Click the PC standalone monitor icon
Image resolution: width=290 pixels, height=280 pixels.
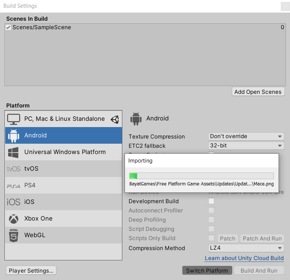pyautogui.click(x=14, y=119)
